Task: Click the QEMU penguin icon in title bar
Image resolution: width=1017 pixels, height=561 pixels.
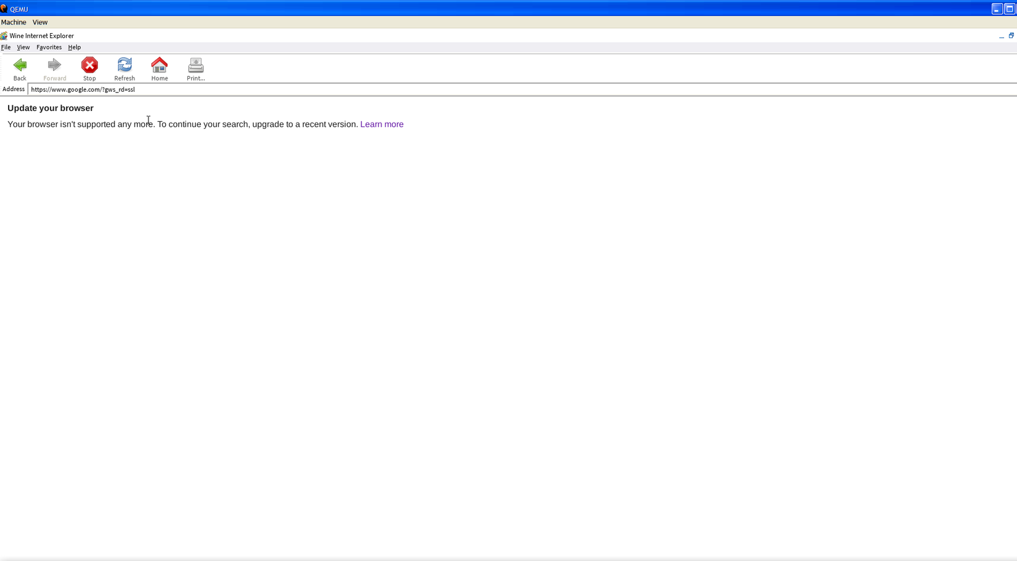Action: (x=4, y=9)
